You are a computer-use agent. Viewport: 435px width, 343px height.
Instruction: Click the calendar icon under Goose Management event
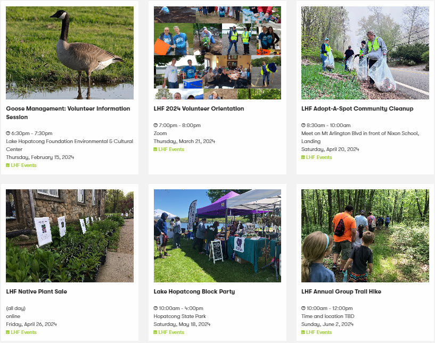coord(8,165)
